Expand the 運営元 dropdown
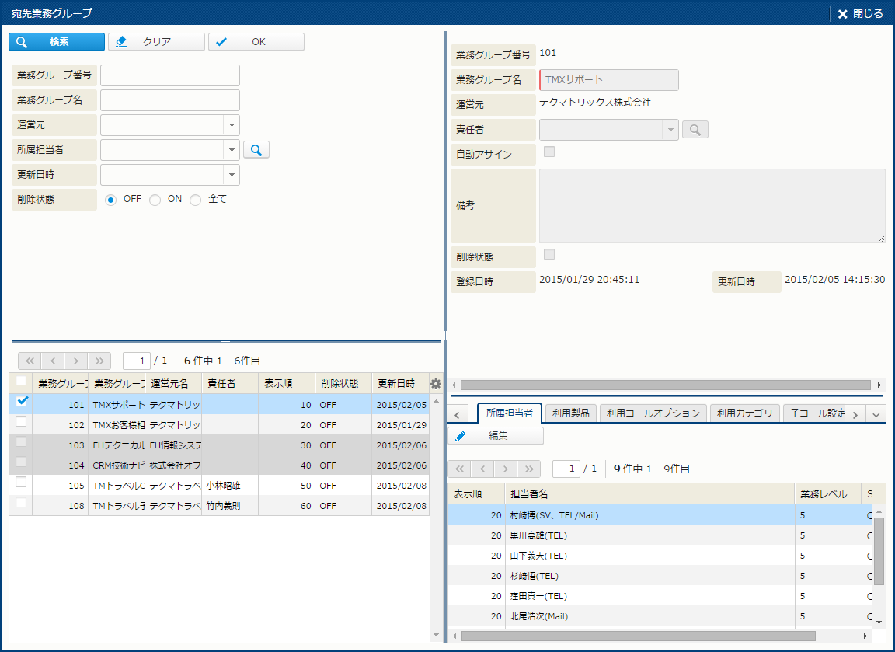Viewport: 895px width, 652px height. click(x=232, y=125)
